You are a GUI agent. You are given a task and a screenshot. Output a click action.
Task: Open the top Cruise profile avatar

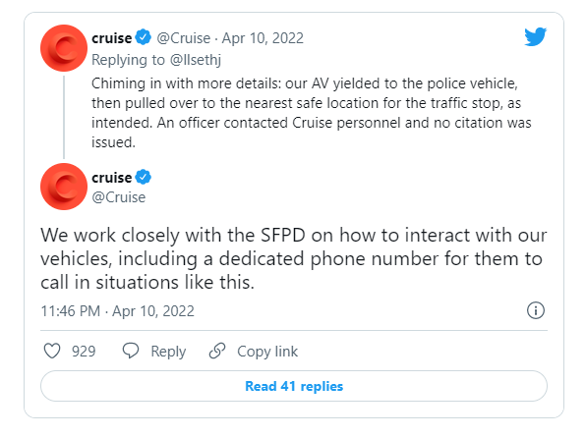coord(64,48)
